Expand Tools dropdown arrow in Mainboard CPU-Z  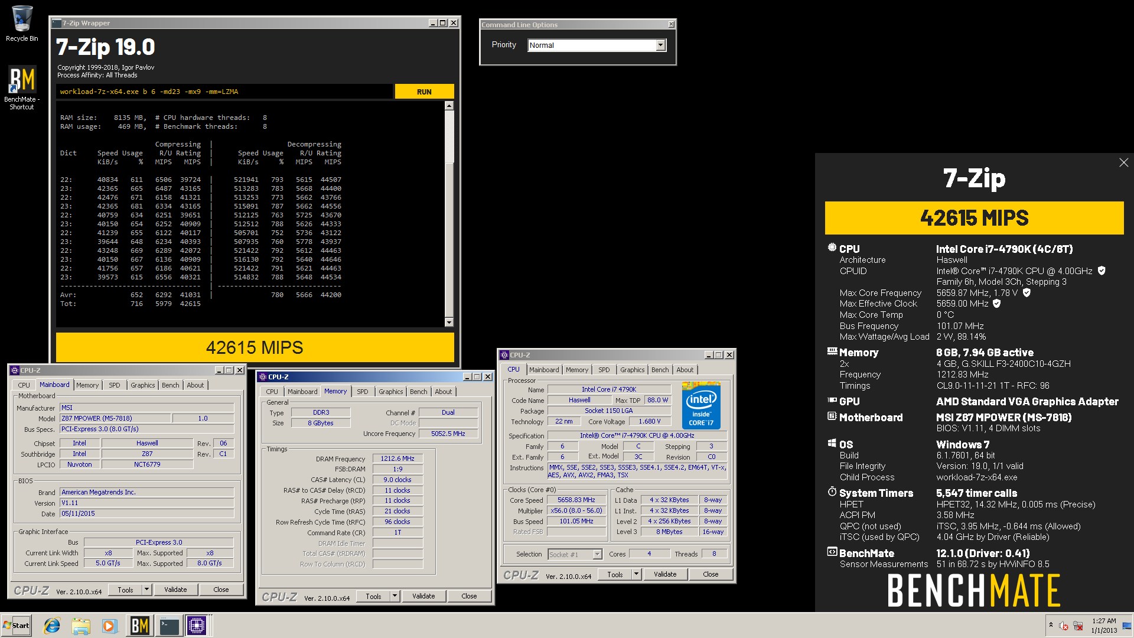coord(147,590)
